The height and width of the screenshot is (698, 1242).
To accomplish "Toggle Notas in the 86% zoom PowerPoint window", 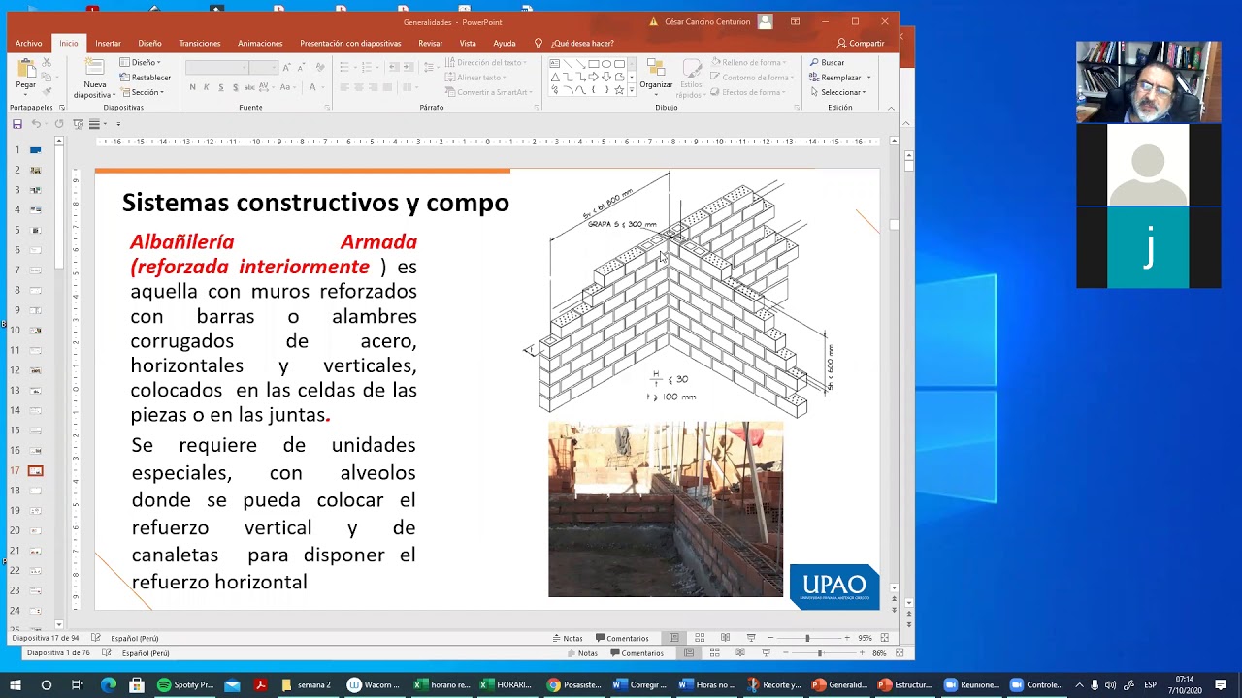I will pyautogui.click(x=582, y=653).
